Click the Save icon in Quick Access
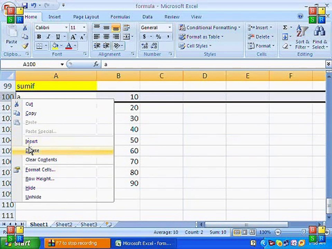 pyautogui.click(x=25, y=5)
